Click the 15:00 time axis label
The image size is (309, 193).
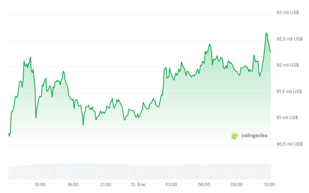tap(40, 184)
